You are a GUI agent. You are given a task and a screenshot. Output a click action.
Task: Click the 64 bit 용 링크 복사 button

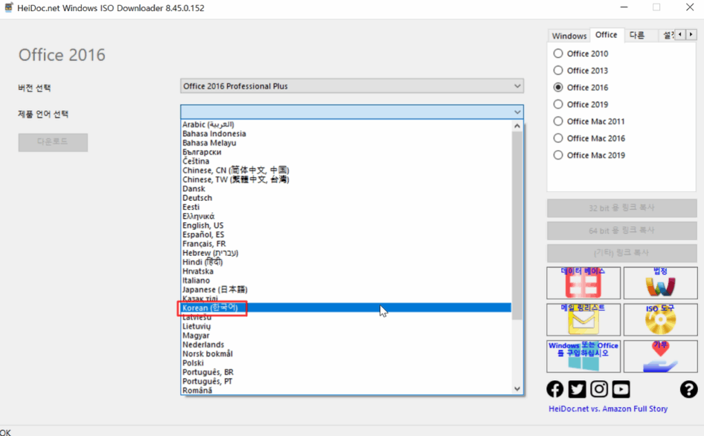[621, 231]
